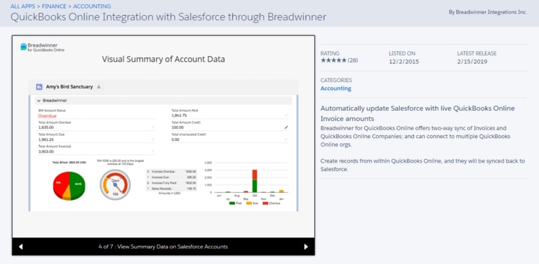Click the red Overdue legend swatch
The image size is (539, 264).
(x=265, y=204)
